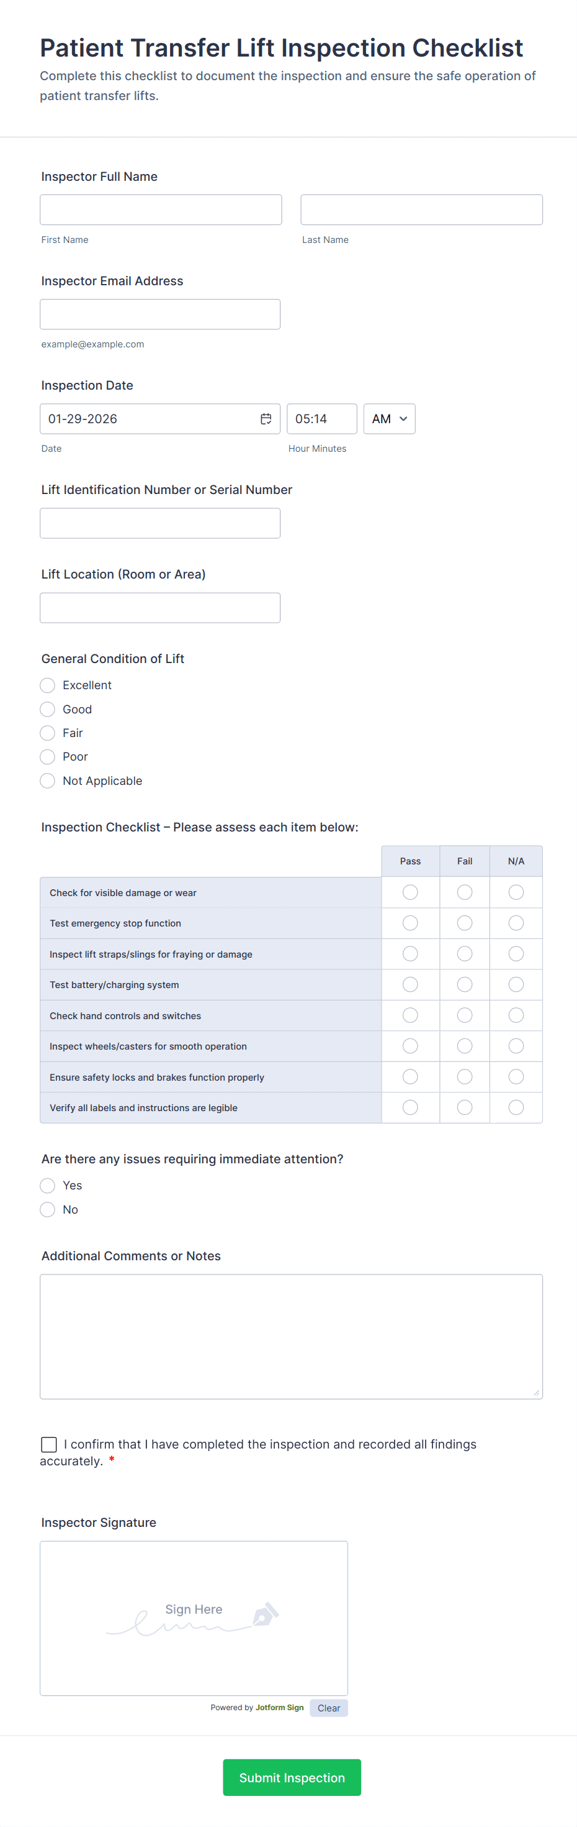577x1827 pixels.
Task: Click the First Name input field
Action: pos(161,210)
